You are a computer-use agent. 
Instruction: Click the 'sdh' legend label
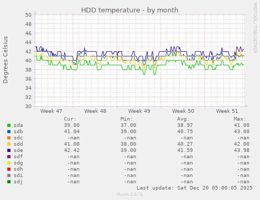[18, 169]
